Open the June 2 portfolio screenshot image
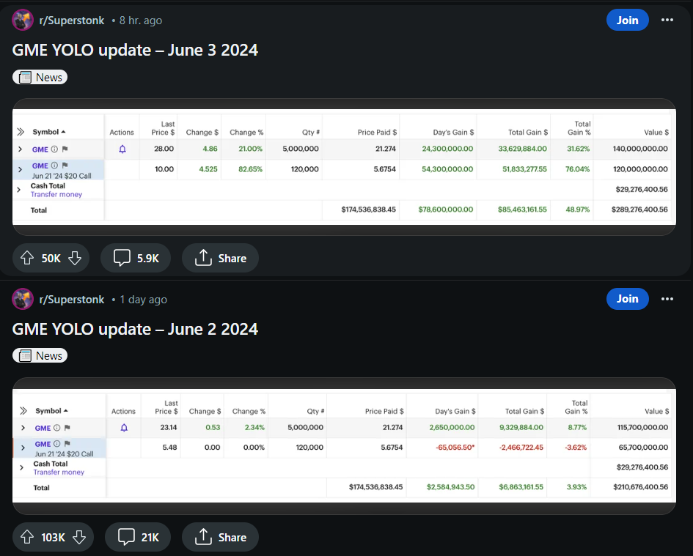Viewport: 693px width, 556px height. [344, 445]
